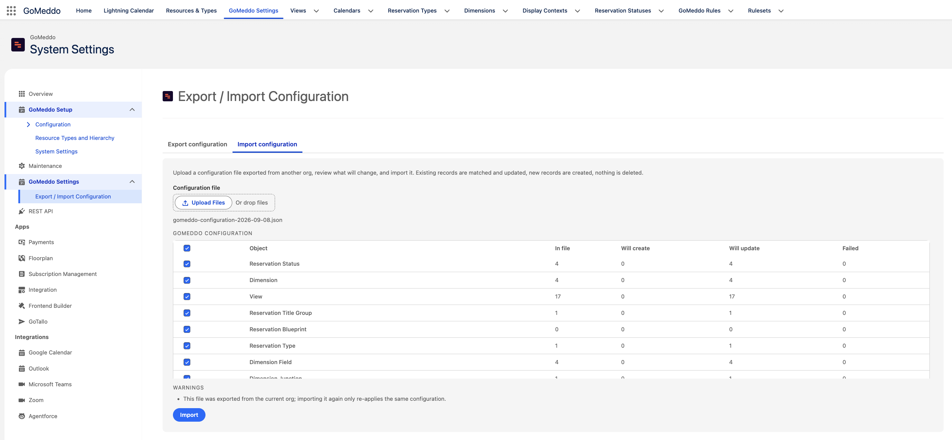Click the Floorplan map icon
Viewport: 952px width, 440px height.
22,258
